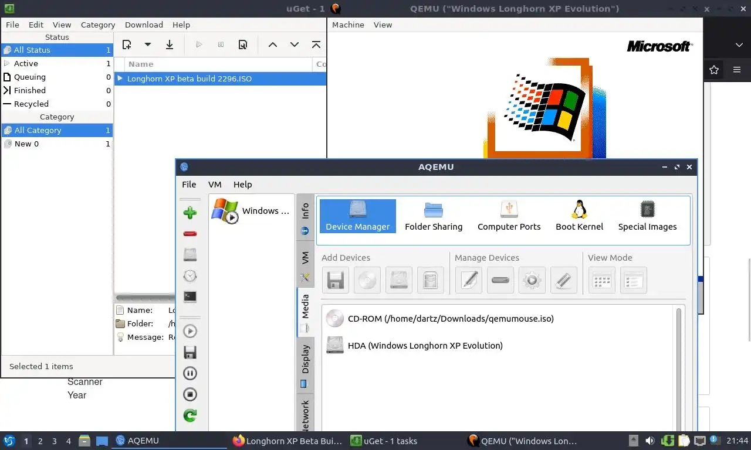Open the gear-with-play icon under Manage Devices
The width and height of the screenshot is (751, 450).
(532, 280)
